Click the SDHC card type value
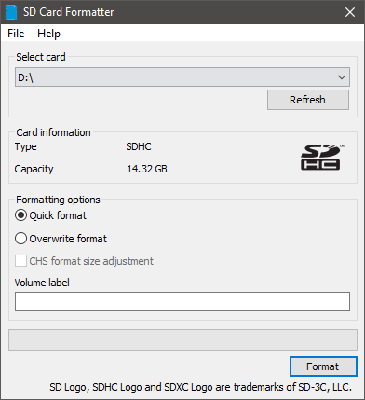 coord(139,146)
